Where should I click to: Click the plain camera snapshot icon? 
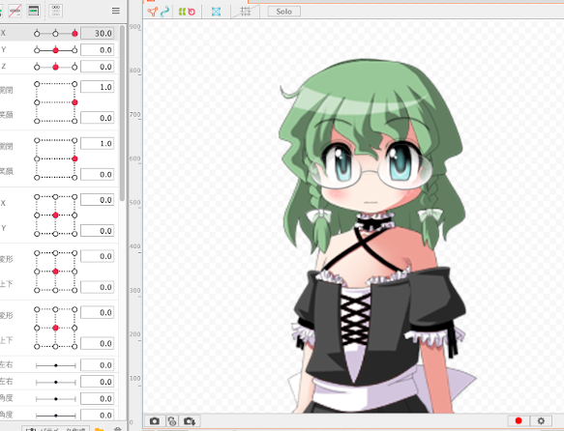point(155,421)
